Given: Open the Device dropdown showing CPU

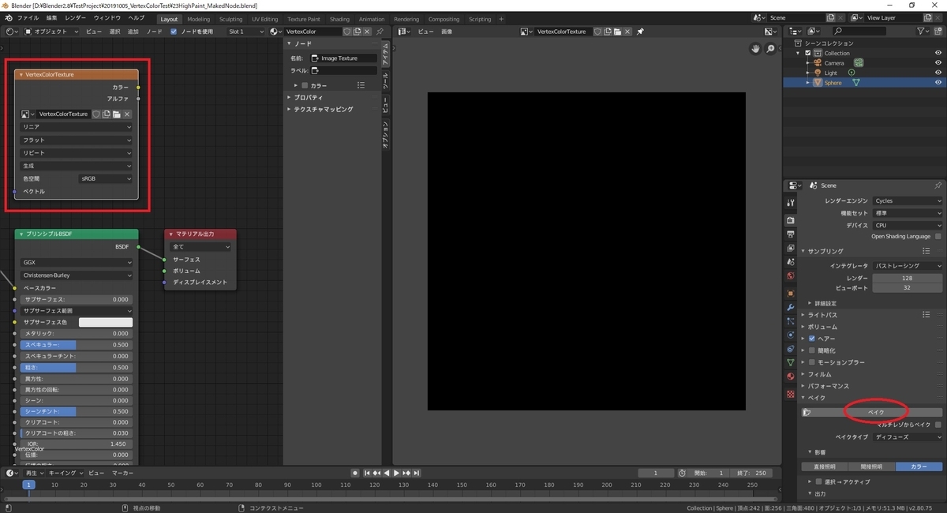Looking at the screenshot, I should click(908, 225).
